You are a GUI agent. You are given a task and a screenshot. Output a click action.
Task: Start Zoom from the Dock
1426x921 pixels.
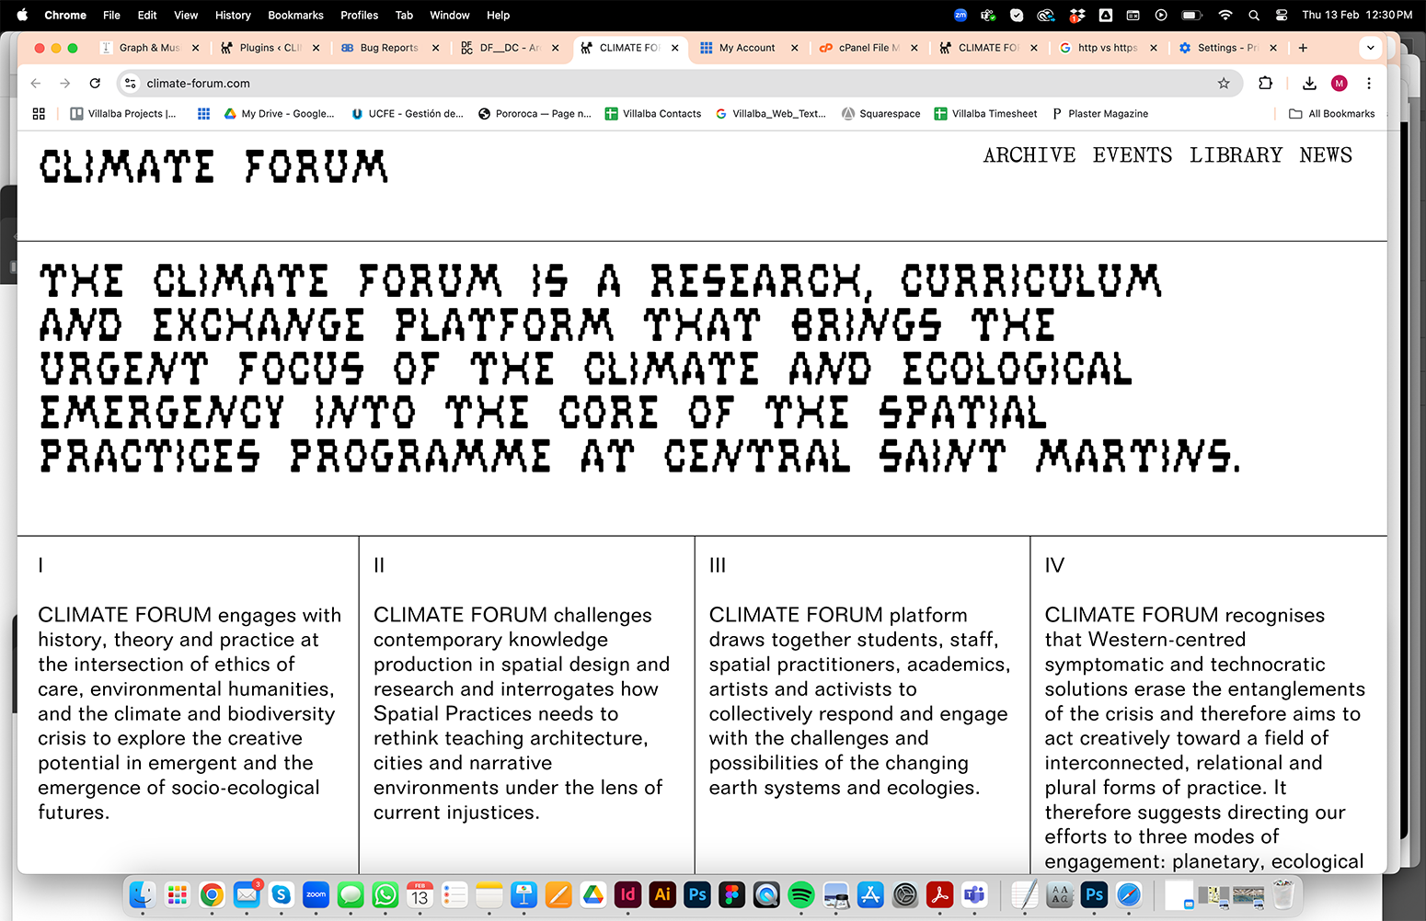click(x=316, y=894)
